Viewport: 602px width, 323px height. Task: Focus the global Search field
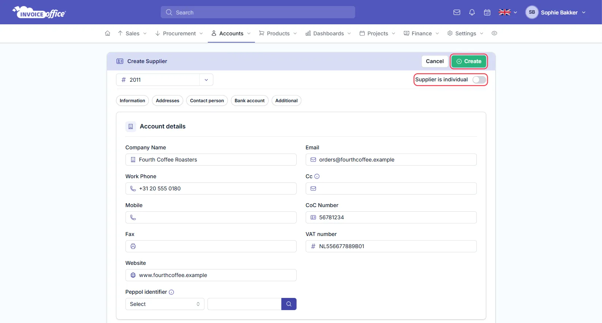[x=258, y=13]
